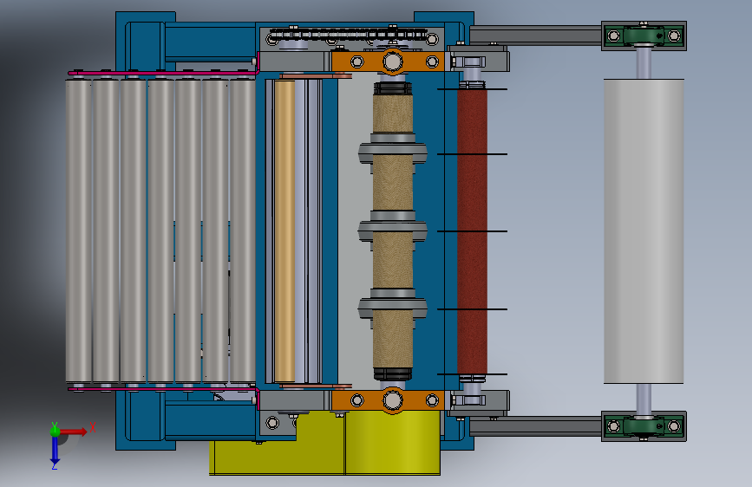Select the top-right green pillow block bearing
Viewport: 752px width, 487px height.
(644, 36)
